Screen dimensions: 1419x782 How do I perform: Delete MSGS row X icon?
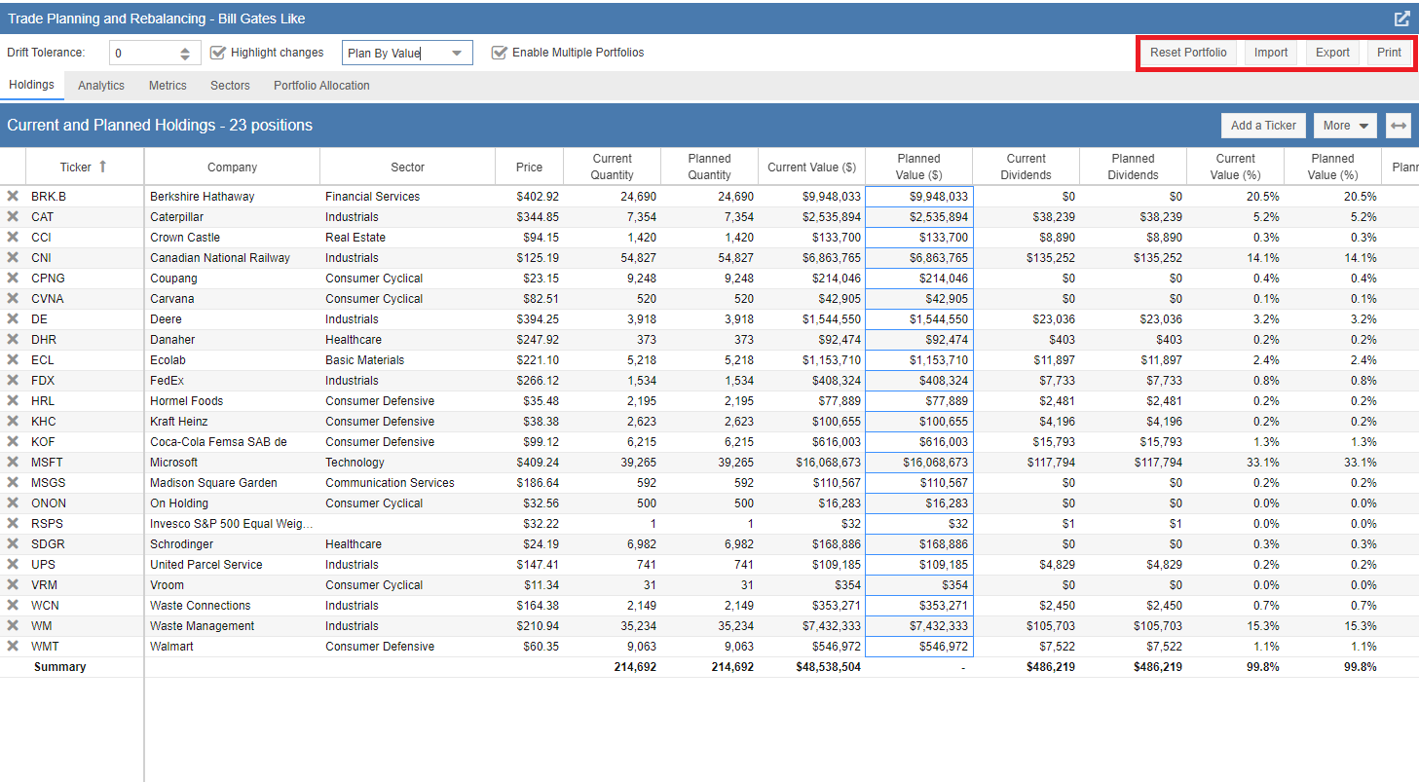13,482
